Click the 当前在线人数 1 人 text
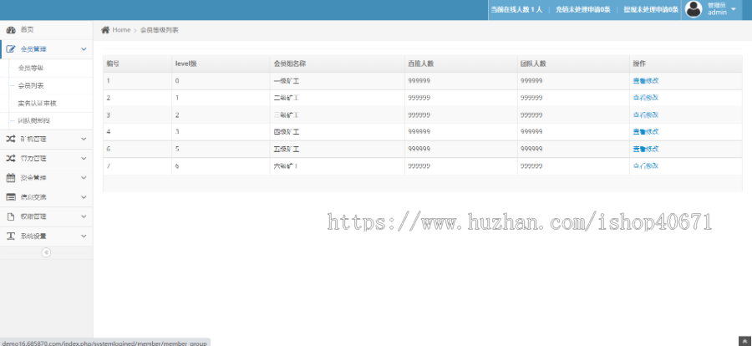 coord(516,9)
